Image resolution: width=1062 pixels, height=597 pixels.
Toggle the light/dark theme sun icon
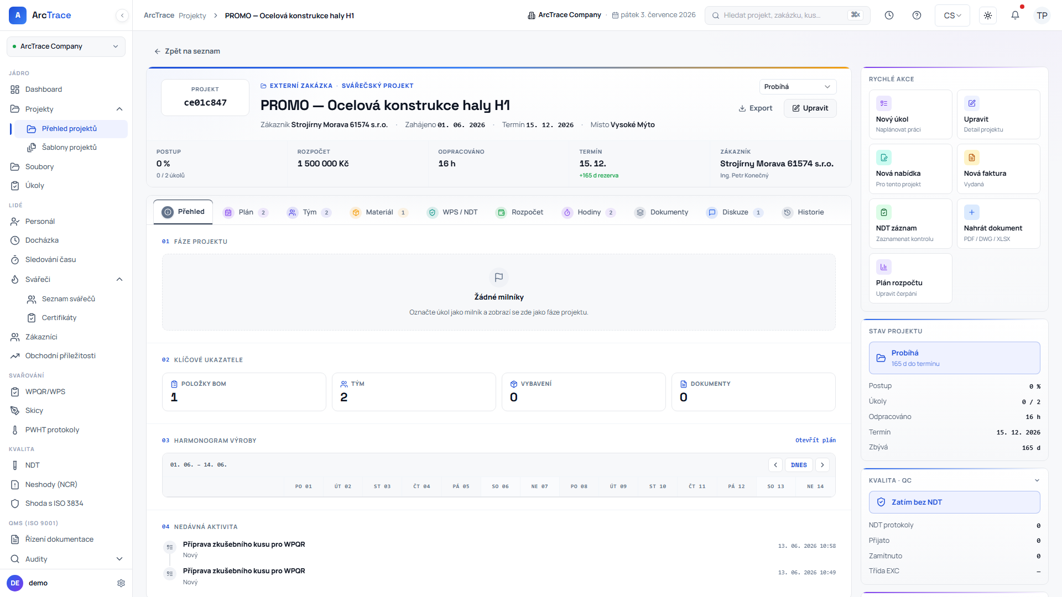988,15
